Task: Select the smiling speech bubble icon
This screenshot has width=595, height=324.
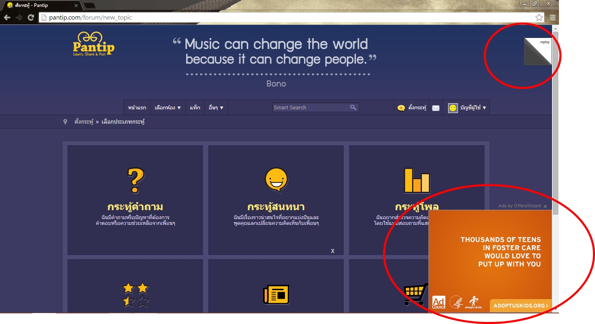Action: (x=276, y=180)
